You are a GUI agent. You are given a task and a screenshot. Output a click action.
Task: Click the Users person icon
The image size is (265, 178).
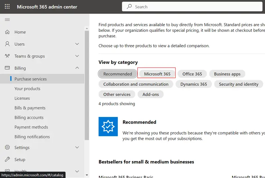[x=7, y=44]
